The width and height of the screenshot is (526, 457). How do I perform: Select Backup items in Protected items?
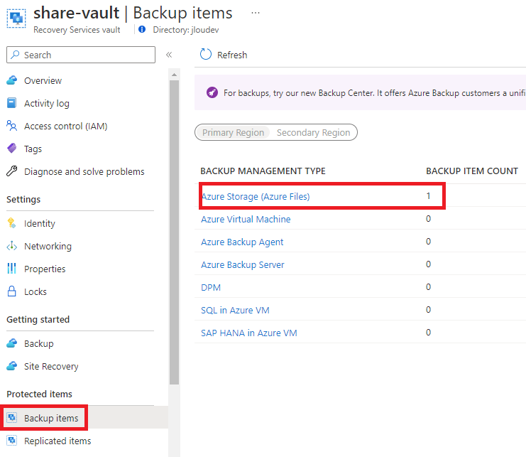(x=51, y=418)
